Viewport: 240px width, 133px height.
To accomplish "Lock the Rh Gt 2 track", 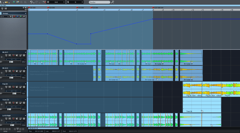I will (20, 71).
